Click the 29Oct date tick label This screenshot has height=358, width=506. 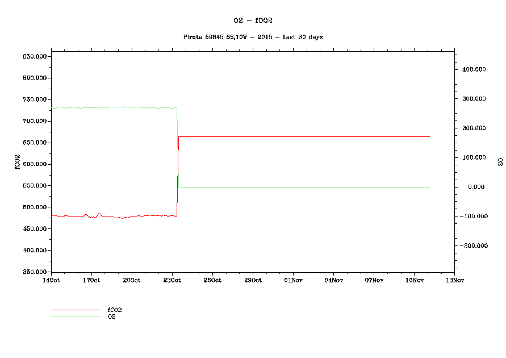tap(253, 280)
